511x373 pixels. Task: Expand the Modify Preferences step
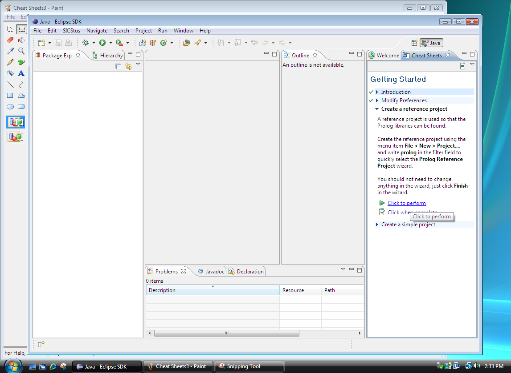click(x=377, y=100)
